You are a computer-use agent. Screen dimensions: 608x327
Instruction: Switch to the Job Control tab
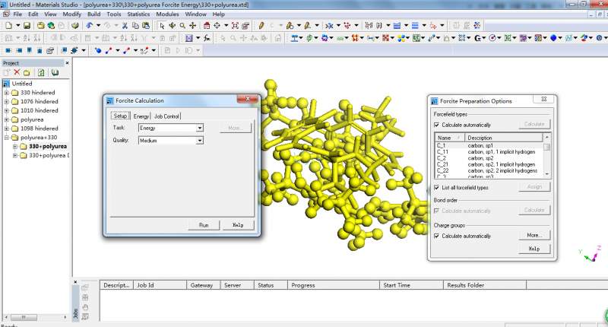(166, 116)
